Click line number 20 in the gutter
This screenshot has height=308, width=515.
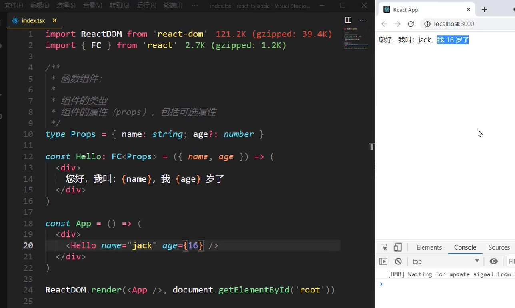pyautogui.click(x=28, y=245)
